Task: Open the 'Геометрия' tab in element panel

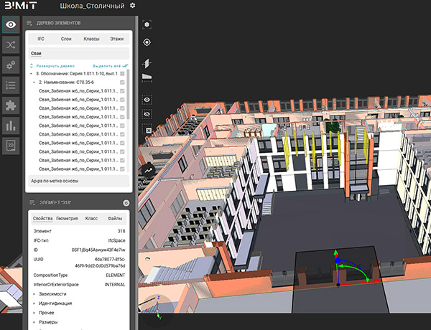Action: [67, 217]
